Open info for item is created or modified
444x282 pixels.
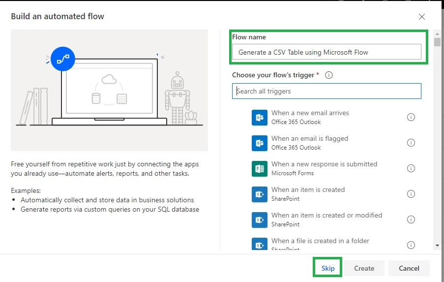(x=411, y=219)
